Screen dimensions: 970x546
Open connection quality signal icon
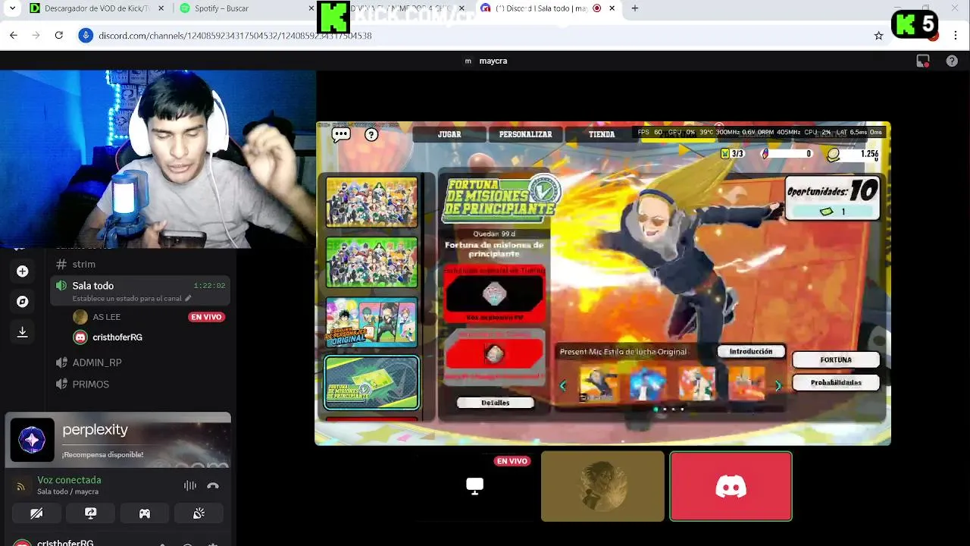(21, 485)
